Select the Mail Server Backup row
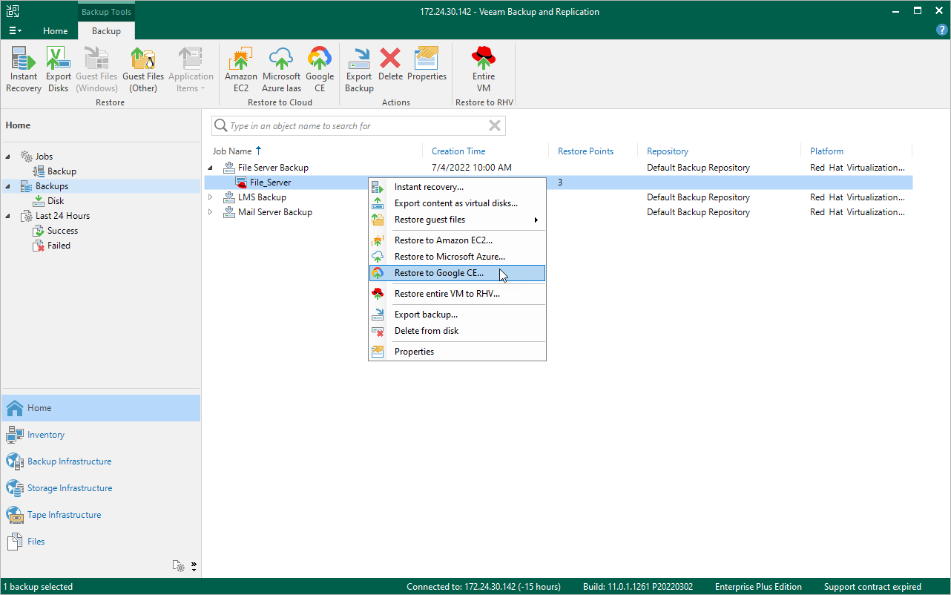The width and height of the screenshot is (951, 595). coord(559,212)
